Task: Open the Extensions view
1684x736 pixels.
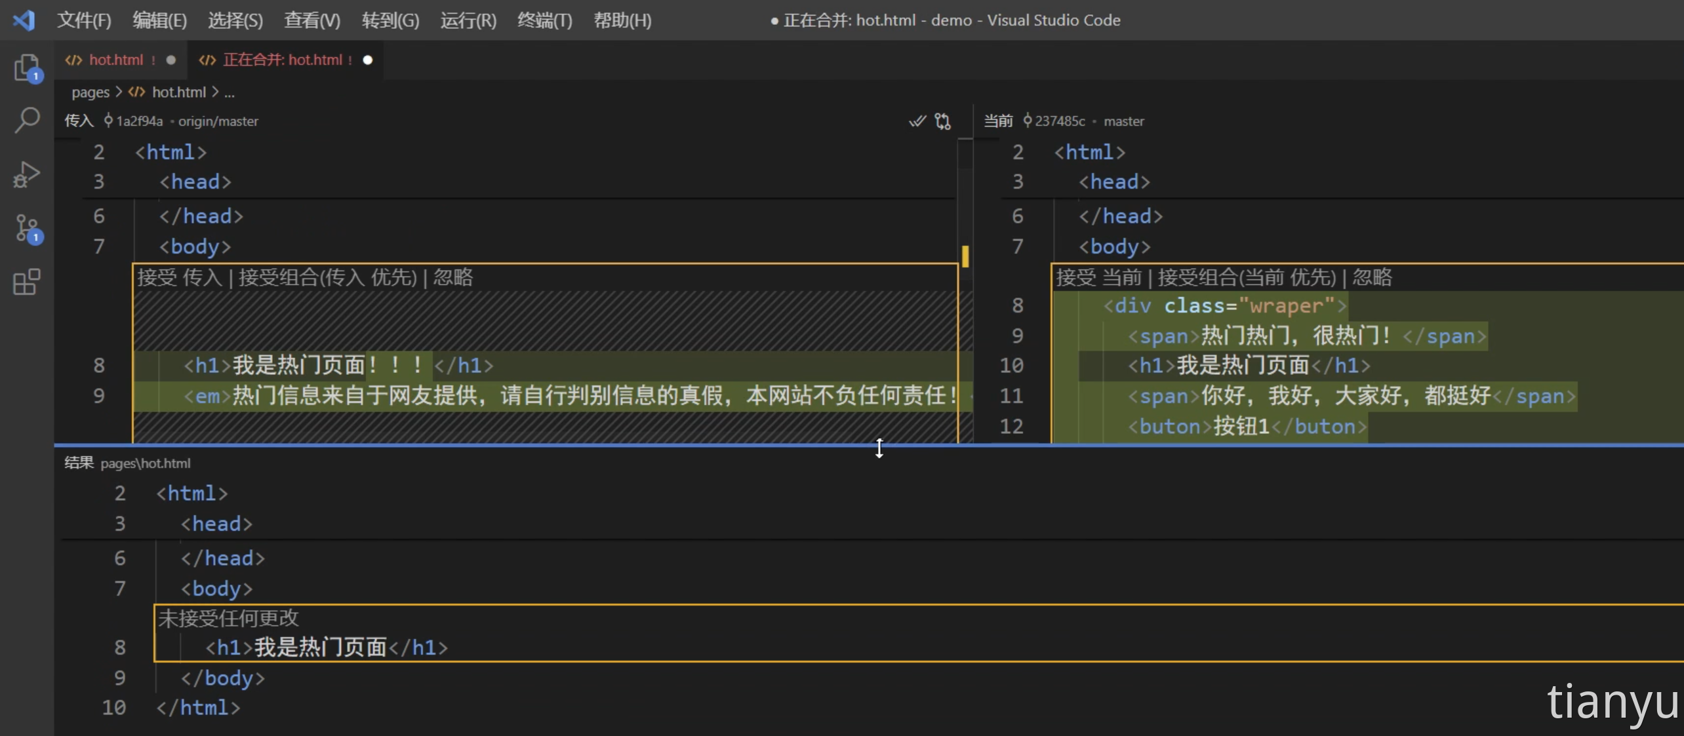Action: [x=27, y=282]
